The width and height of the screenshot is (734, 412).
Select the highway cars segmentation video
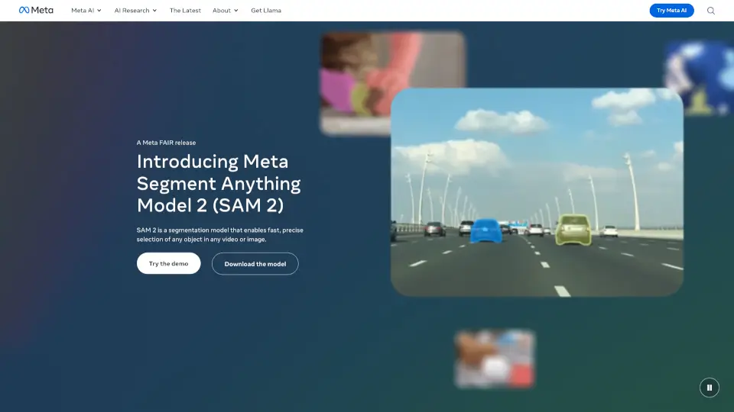537,192
